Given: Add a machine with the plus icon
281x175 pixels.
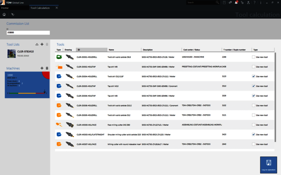Looking at the screenshot, I should pos(42,68).
